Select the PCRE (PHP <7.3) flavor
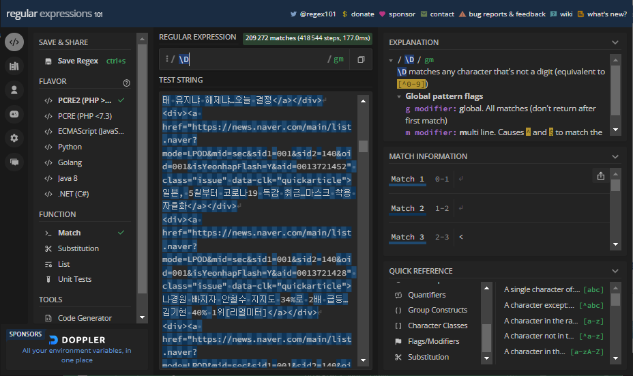 tap(85, 116)
